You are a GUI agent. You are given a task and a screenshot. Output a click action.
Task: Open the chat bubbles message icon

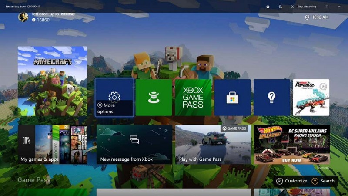tap(134, 139)
